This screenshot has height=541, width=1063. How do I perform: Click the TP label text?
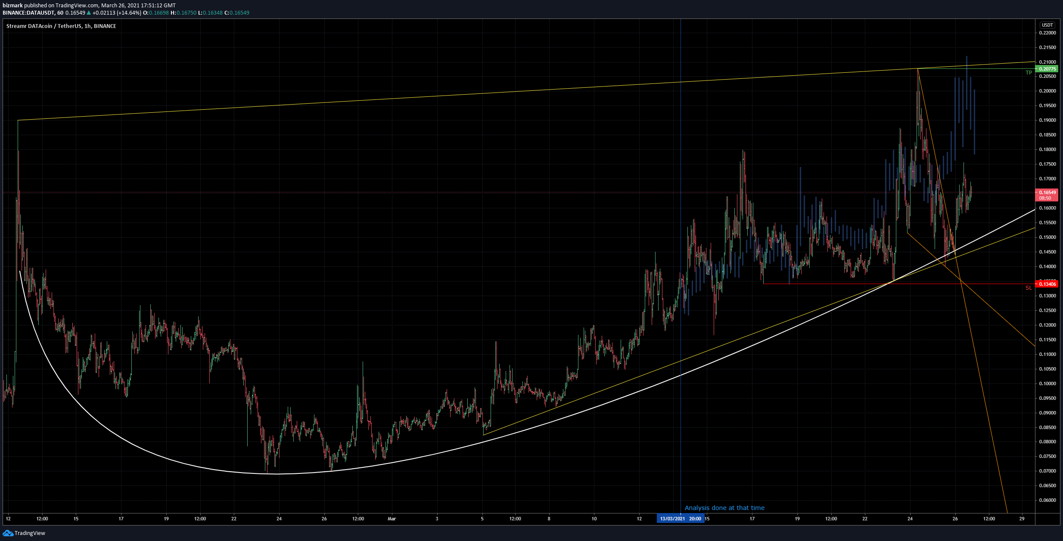point(1029,73)
